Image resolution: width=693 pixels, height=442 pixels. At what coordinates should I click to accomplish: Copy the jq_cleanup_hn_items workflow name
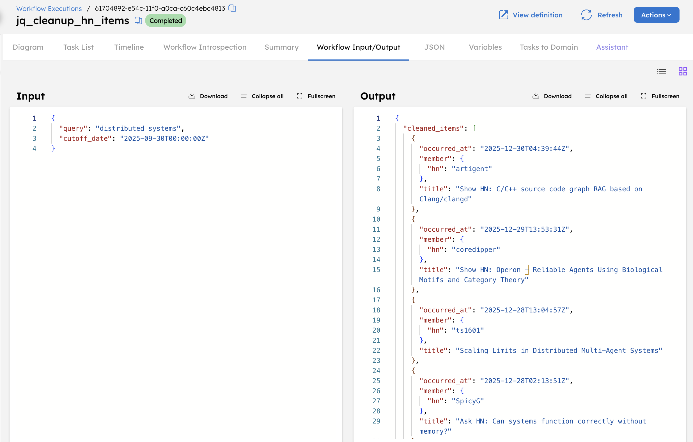click(138, 20)
